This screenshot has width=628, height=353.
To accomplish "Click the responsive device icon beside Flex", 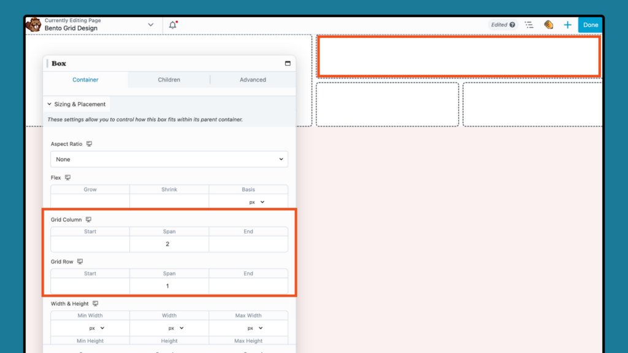I will click(66, 177).
